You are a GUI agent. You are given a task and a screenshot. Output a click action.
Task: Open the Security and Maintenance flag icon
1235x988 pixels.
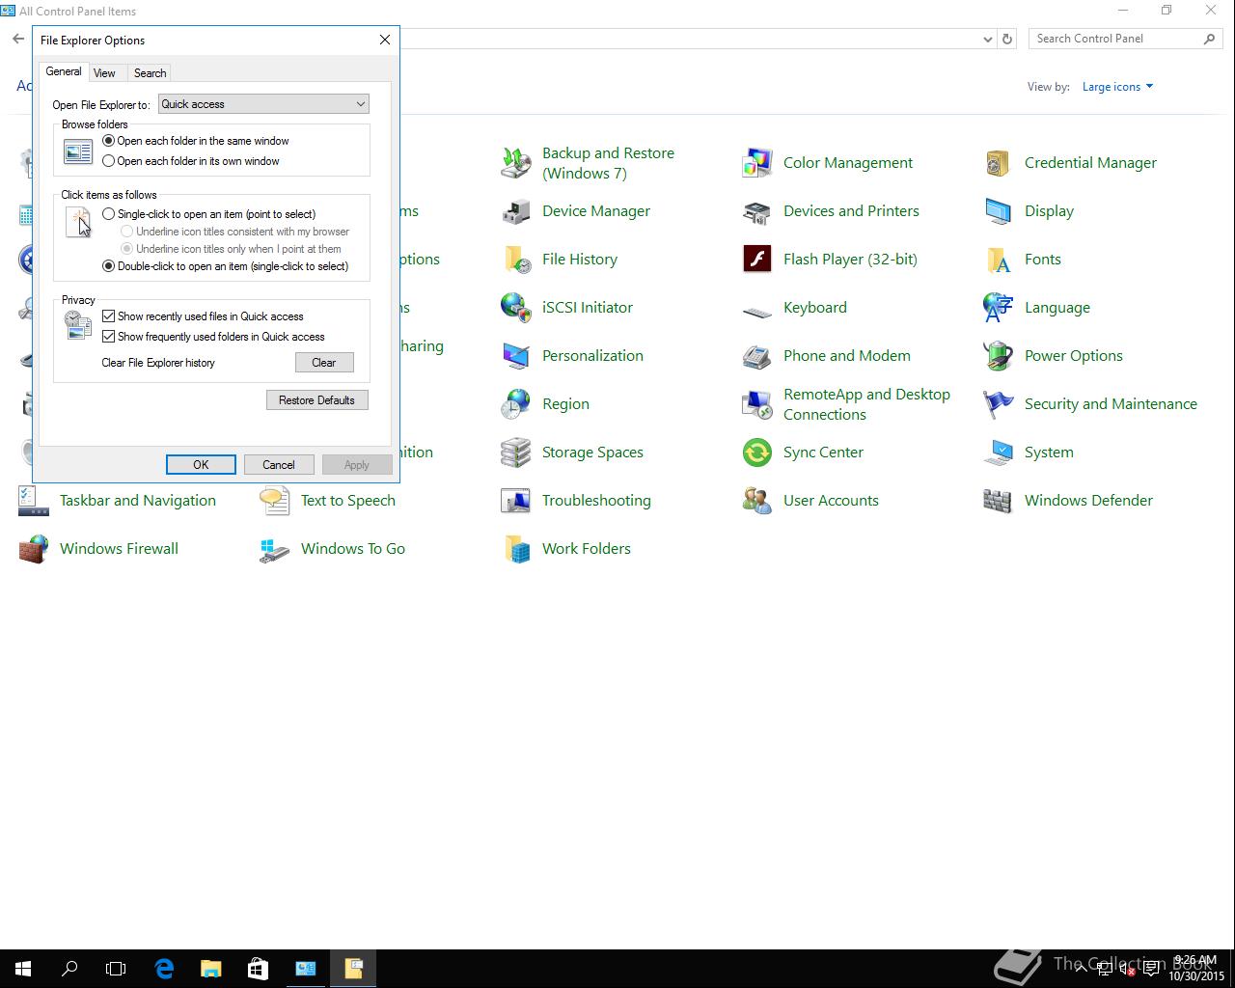click(999, 404)
